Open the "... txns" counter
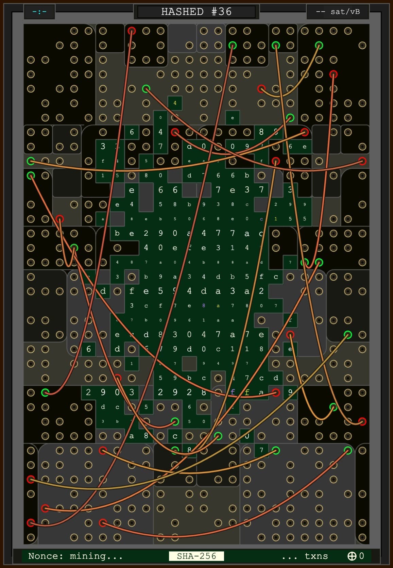This screenshot has height=568, width=393. [x=305, y=556]
